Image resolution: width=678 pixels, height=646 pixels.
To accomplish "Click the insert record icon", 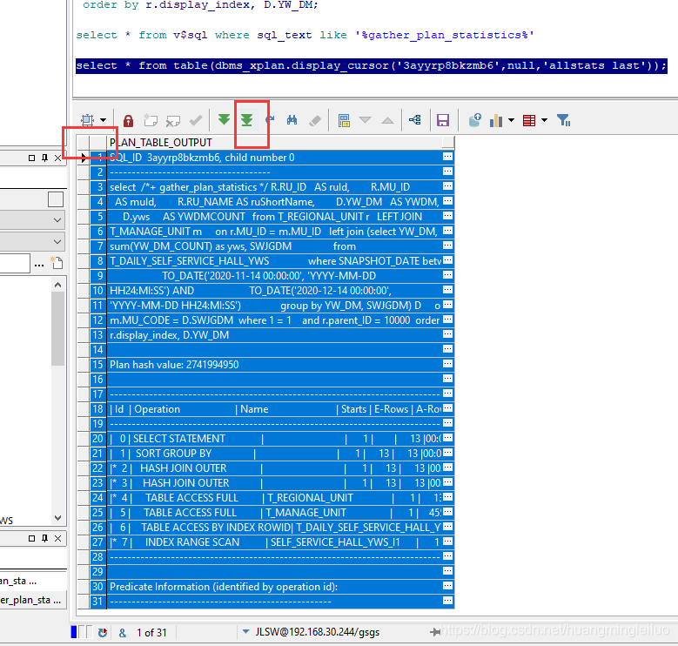I will [151, 120].
